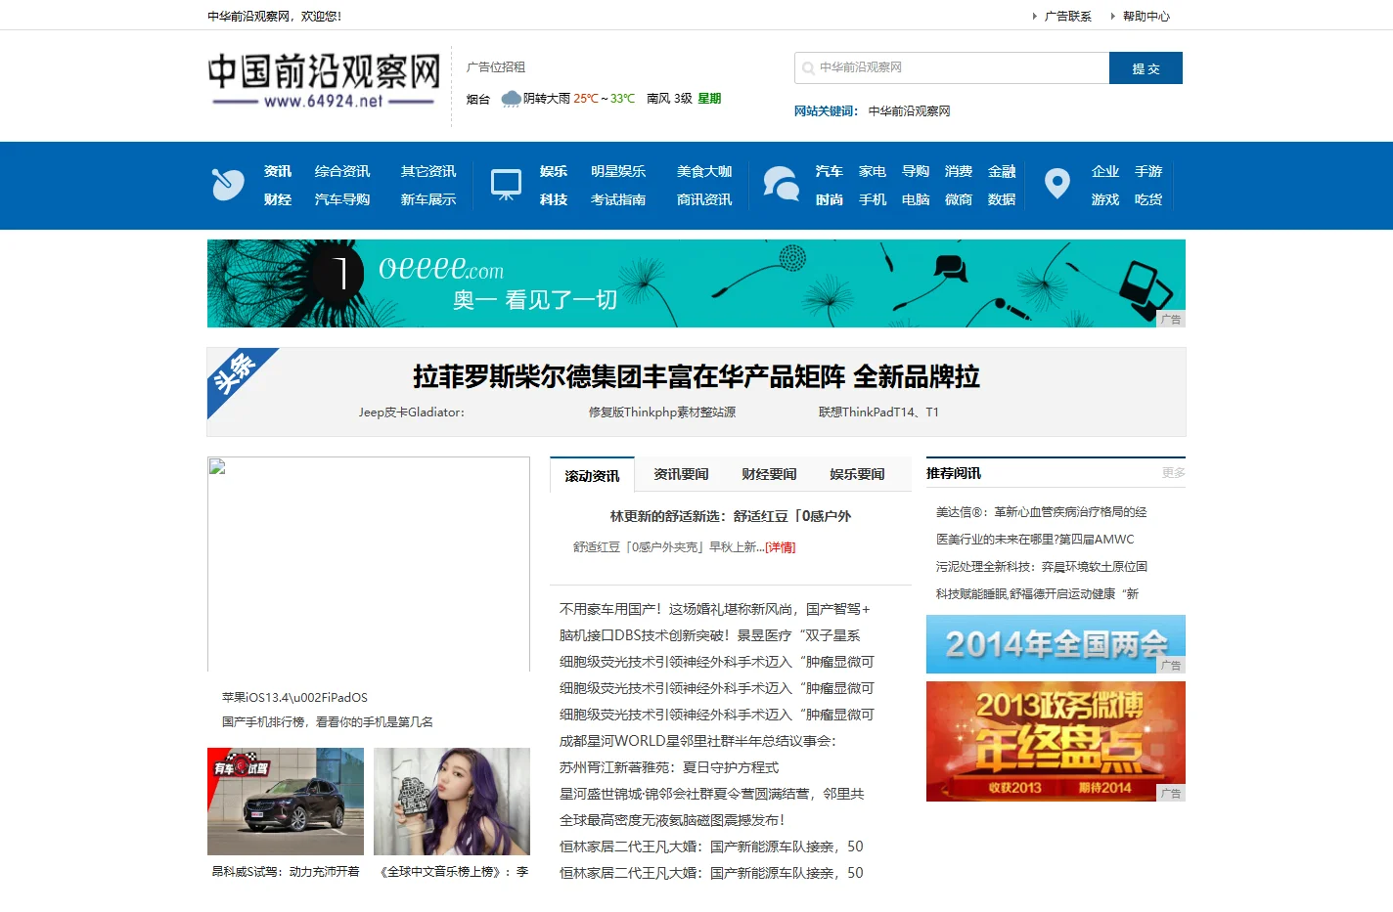Open the 帮助中心 link at top
Screen dimensions: 1393x912
tap(1146, 17)
